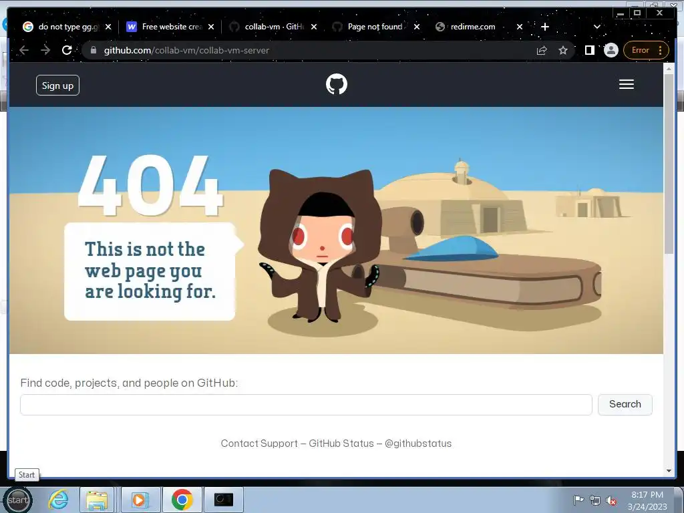Click the GitHub search input field
The height and width of the screenshot is (513, 684).
tap(306, 405)
